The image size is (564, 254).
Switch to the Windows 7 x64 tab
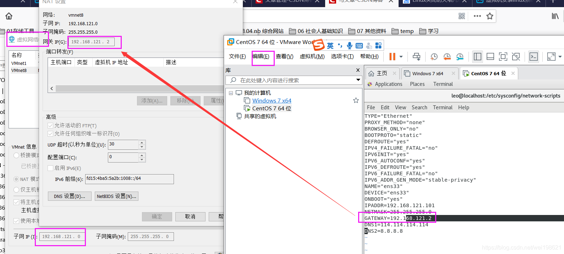428,73
